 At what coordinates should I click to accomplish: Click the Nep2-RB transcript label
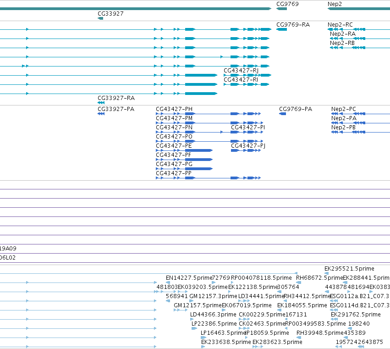(x=342, y=43)
